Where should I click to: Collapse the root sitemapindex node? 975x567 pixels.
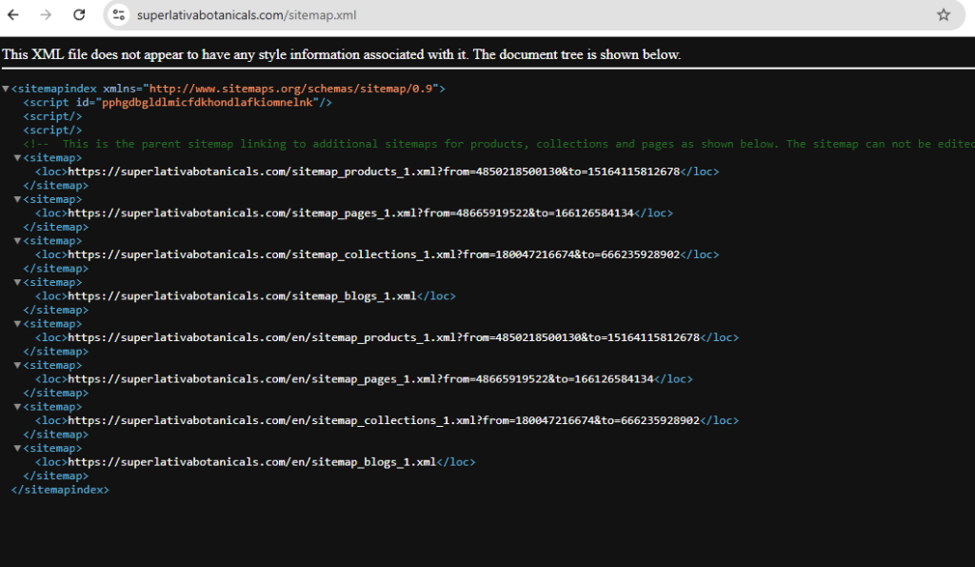tap(6, 89)
